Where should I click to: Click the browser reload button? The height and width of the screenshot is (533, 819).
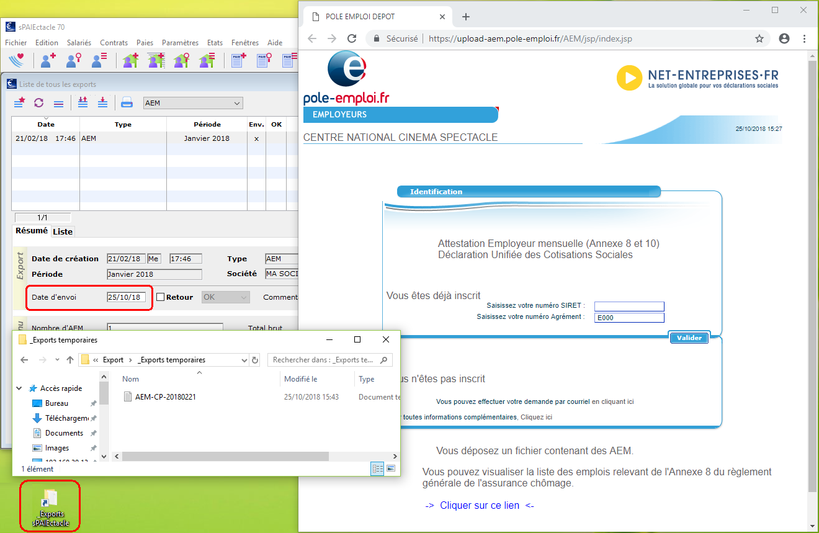click(352, 38)
